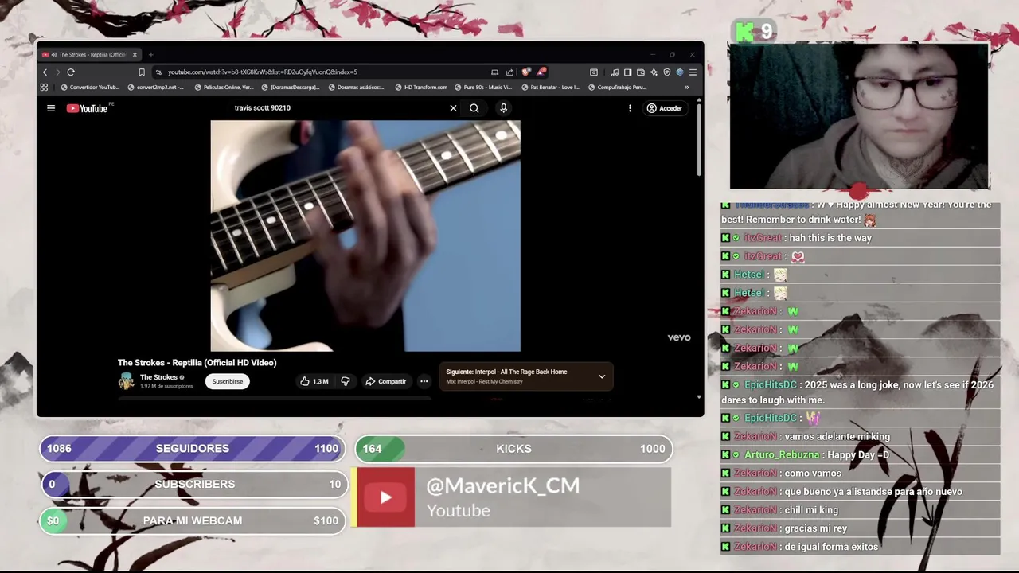Viewport: 1019px width, 573px height.
Task: Click the share page icon in the address bar
Action: (x=509, y=72)
